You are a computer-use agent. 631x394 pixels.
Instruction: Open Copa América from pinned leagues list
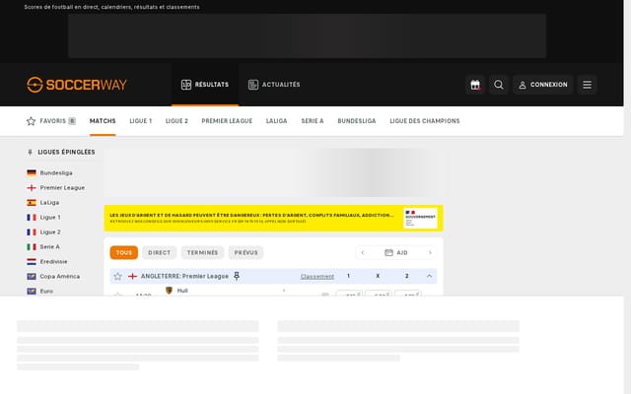click(x=59, y=277)
